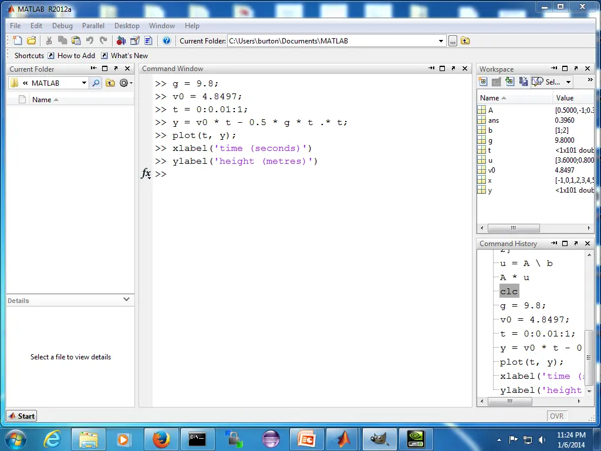
Task: Click the Open file toolbar icon
Action: 32,41
